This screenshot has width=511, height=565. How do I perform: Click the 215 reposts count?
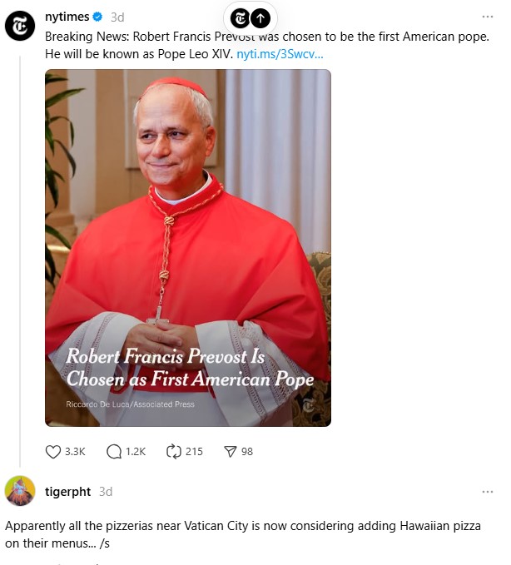[194, 452]
